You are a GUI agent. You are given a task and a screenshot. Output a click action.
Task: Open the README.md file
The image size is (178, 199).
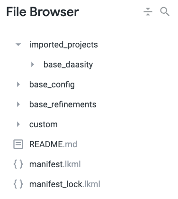point(53,144)
